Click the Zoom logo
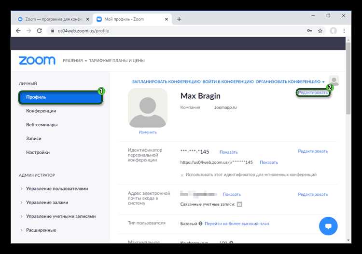362x254 pixels. click(37, 61)
